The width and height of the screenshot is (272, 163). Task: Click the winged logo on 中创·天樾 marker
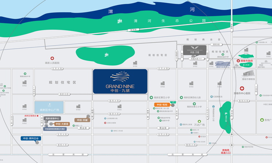tap(195, 47)
